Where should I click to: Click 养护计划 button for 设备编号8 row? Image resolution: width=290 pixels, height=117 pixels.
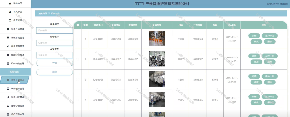pyautogui.click(x=270, y=36)
